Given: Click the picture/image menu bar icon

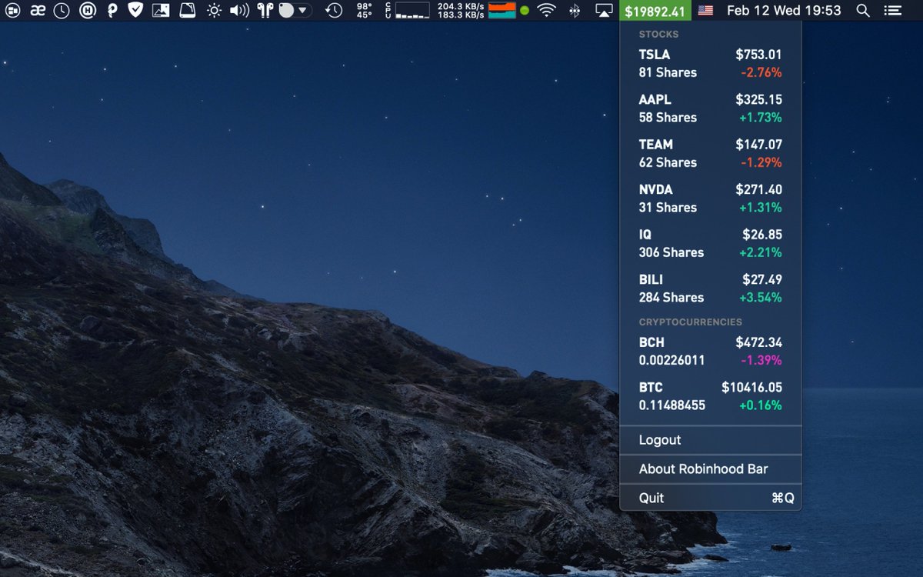Looking at the screenshot, I should pos(161,11).
